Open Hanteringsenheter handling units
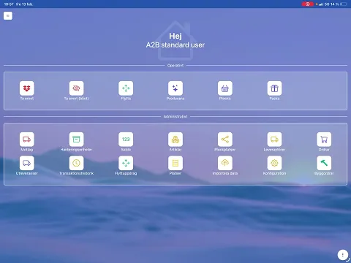Screen dimensions: 351x263 coord(76,140)
